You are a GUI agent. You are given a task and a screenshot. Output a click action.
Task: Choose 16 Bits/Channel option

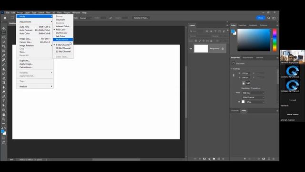(63, 48)
